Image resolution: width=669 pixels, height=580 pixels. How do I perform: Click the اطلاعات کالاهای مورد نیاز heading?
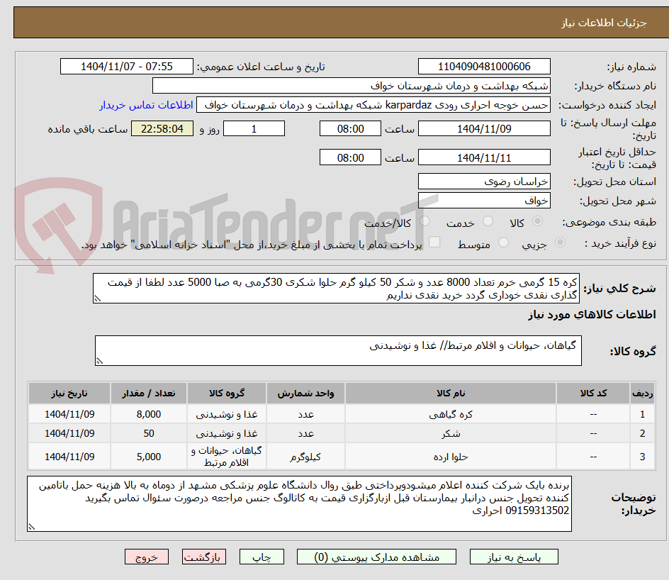592,315
